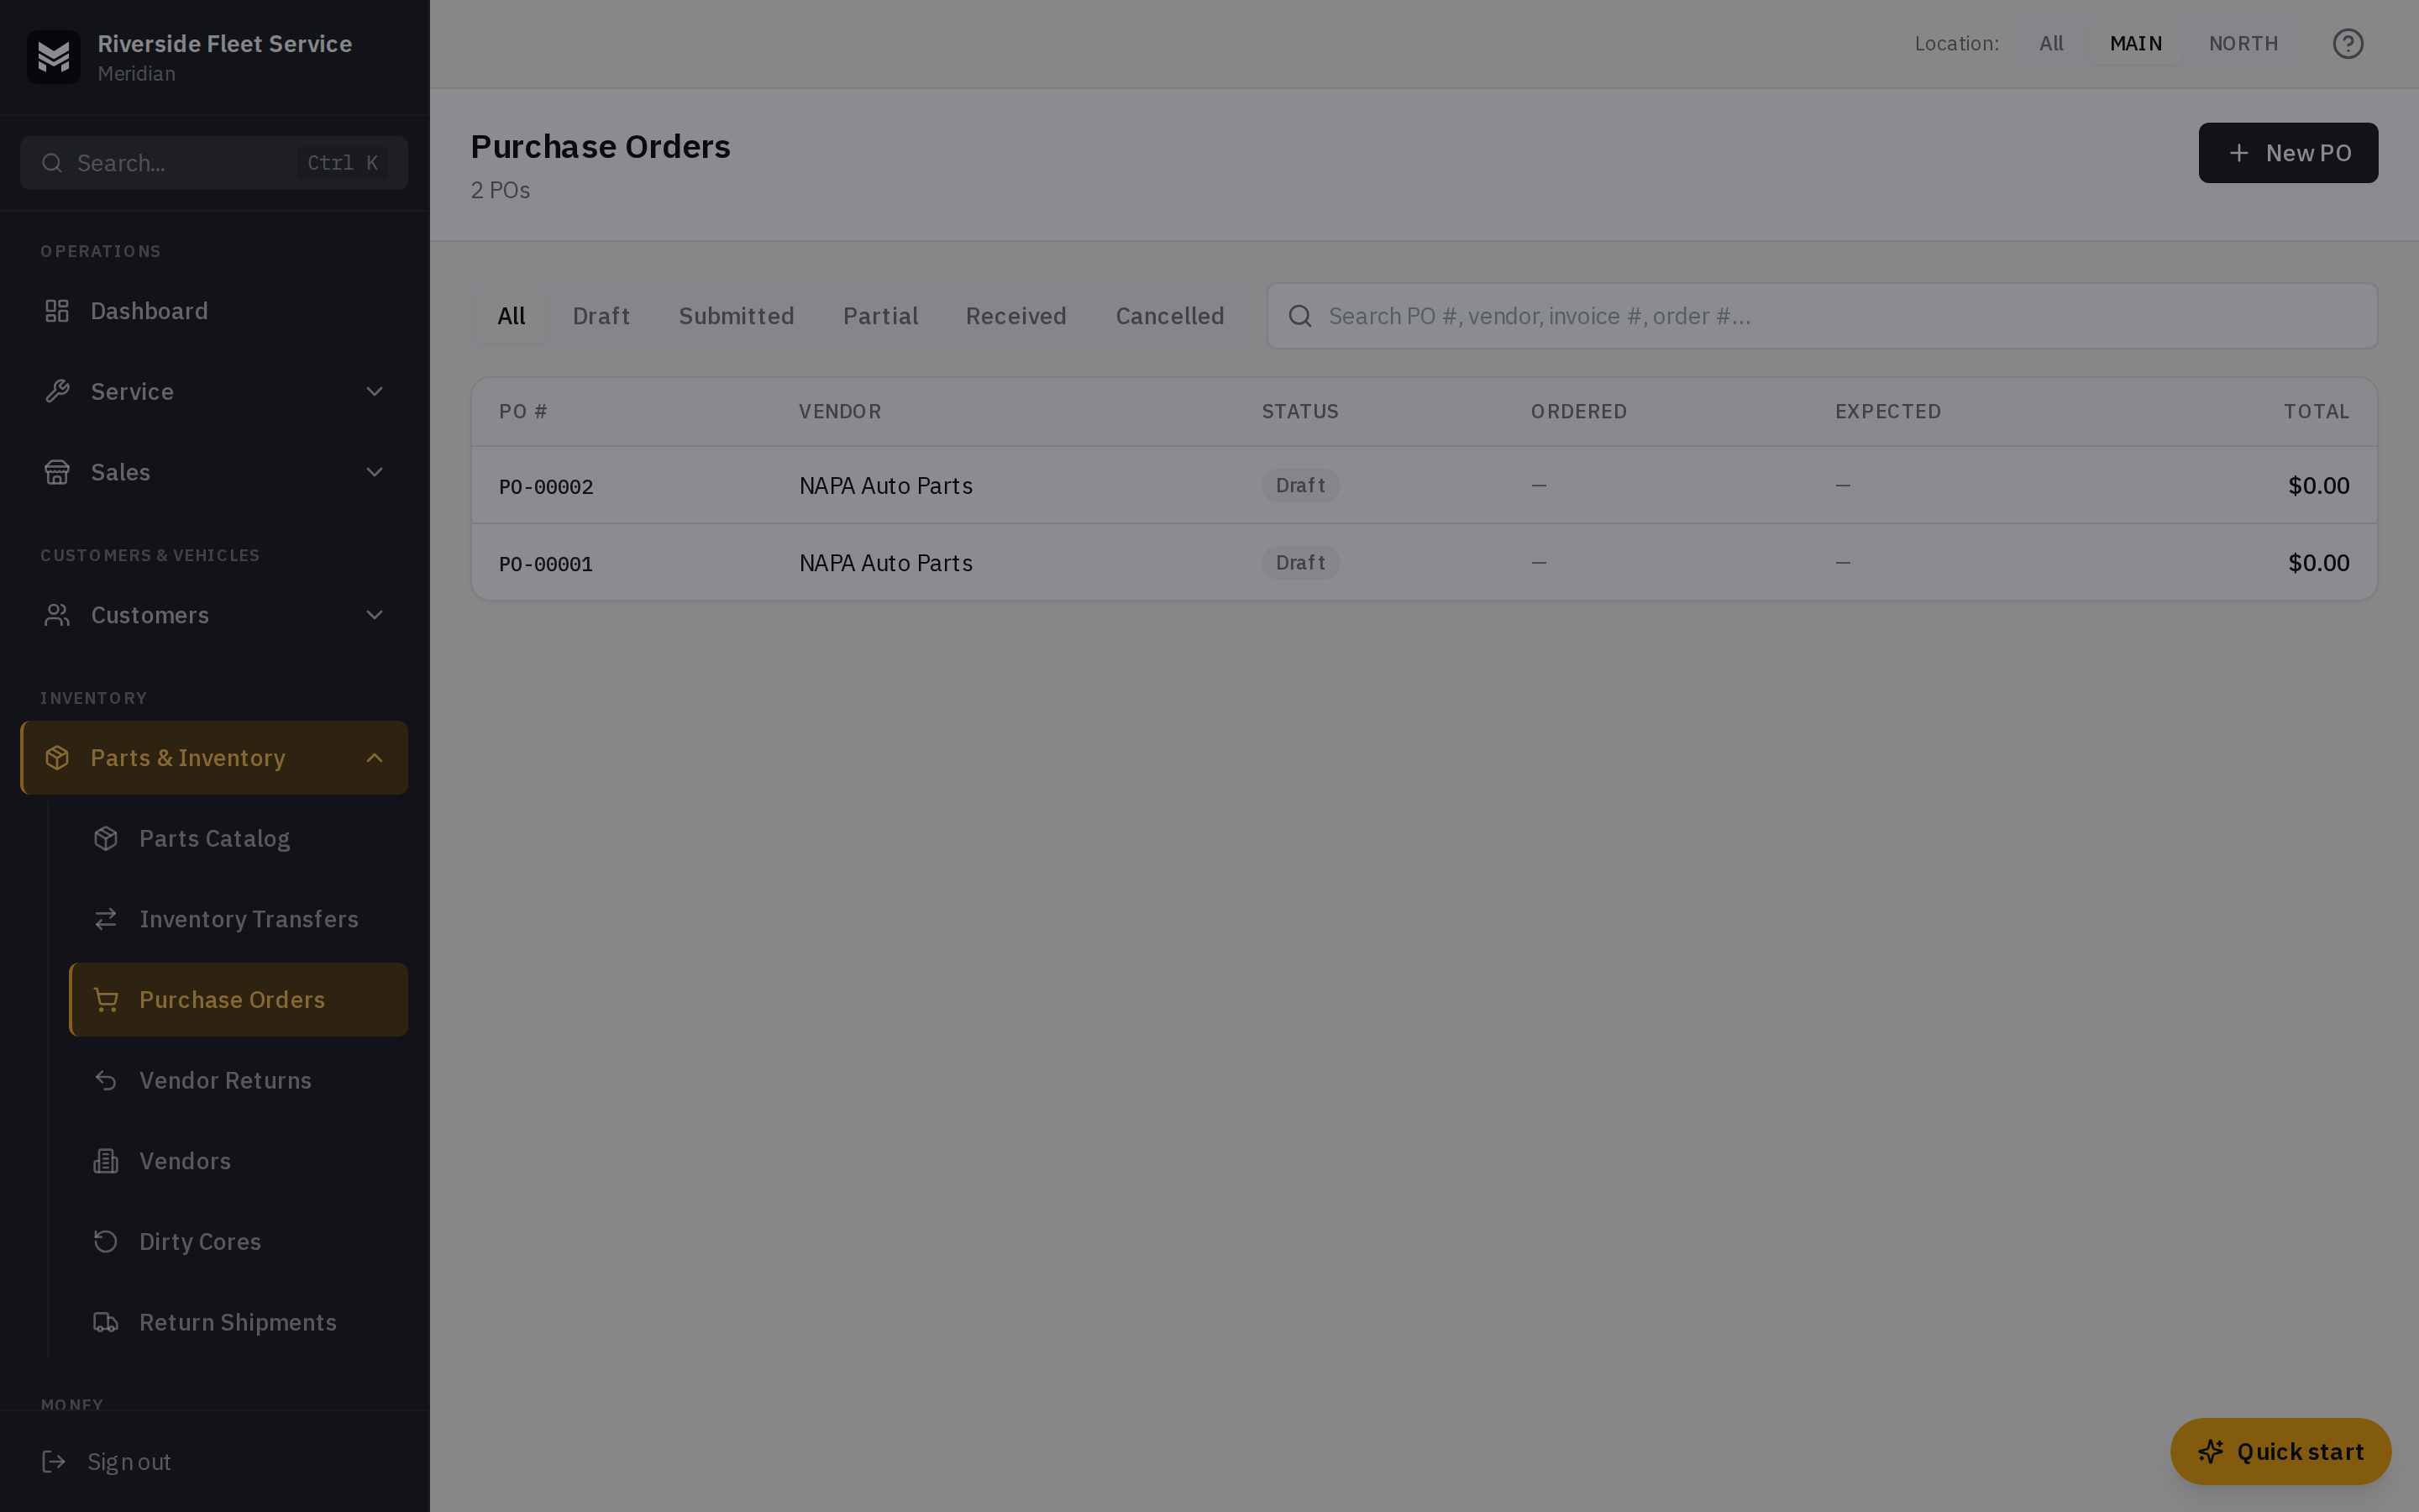Click the Draft badge for PO-00002
Viewport: 2419px width, 1512px height.
pyautogui.click(x=1299, y=486)
